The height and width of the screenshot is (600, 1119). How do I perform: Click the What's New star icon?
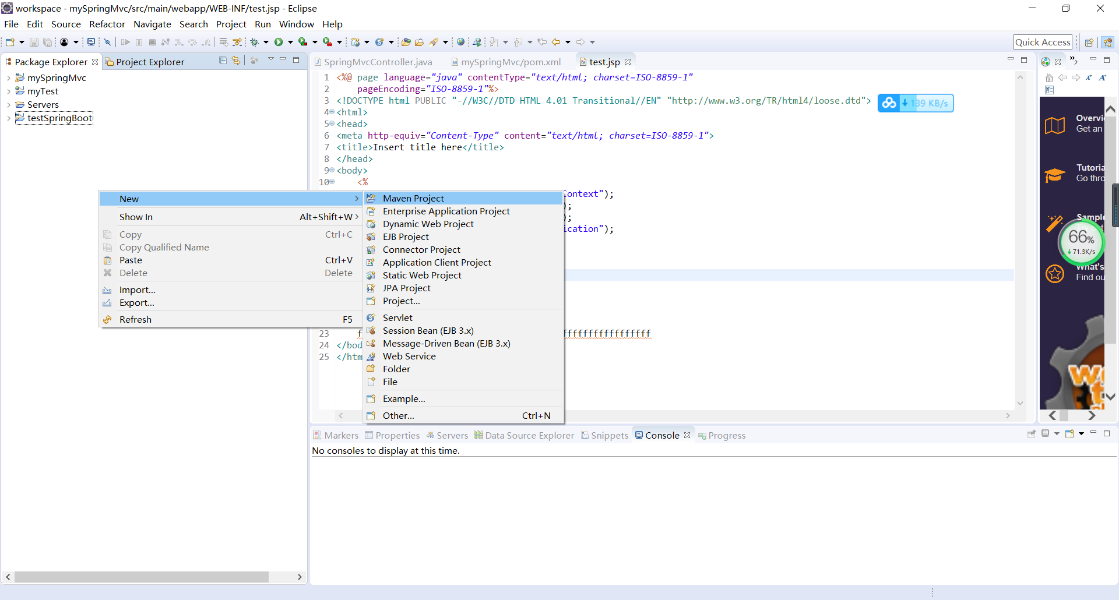(1055, 273)
